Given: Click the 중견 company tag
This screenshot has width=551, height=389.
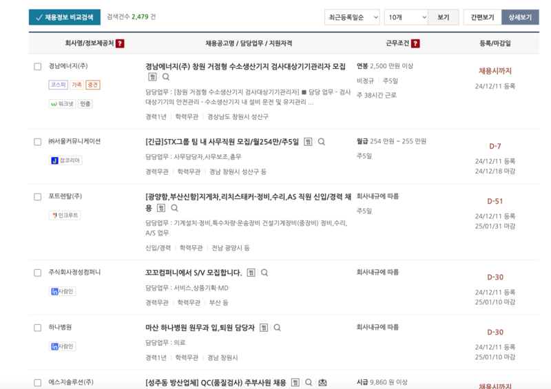Looking at the screenshot, I should [x=93, y=85].
